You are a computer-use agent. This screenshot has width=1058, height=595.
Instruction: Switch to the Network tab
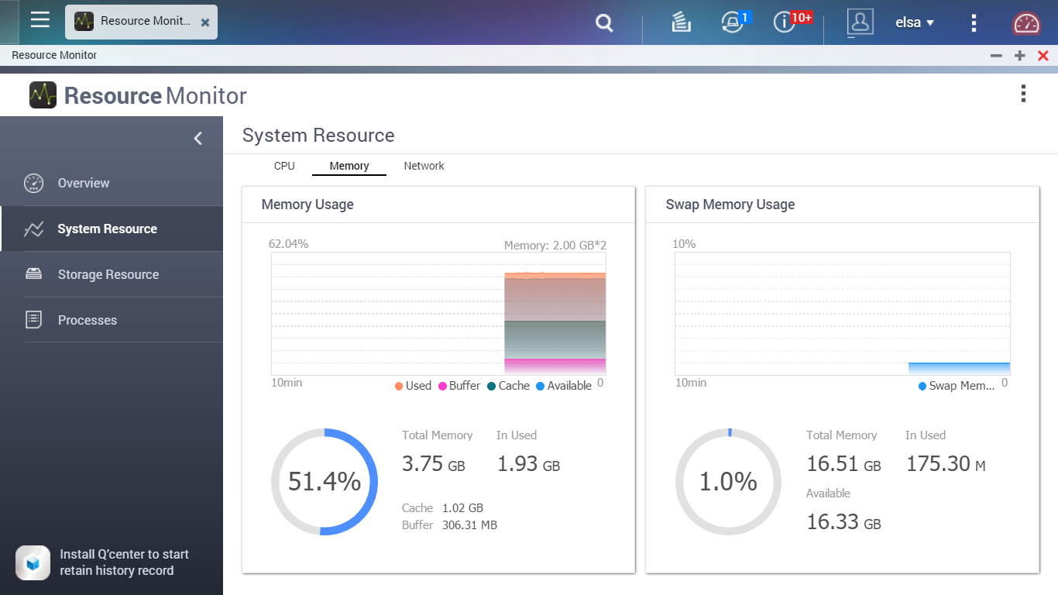click(x=424, y=166)
